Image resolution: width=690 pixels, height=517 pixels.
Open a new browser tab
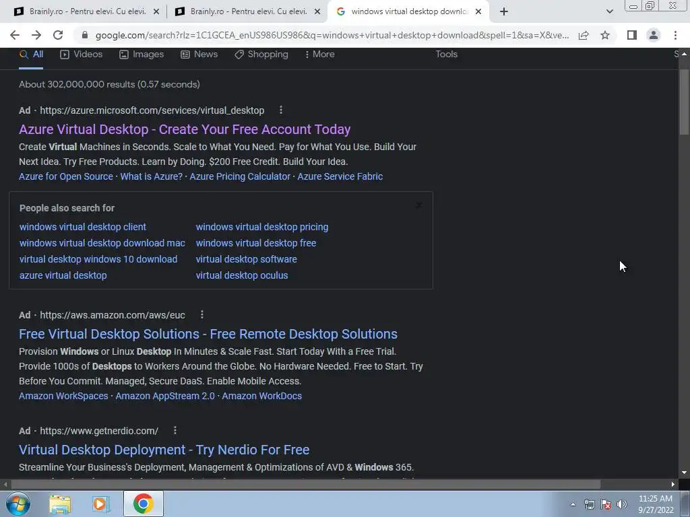point(504,11)
